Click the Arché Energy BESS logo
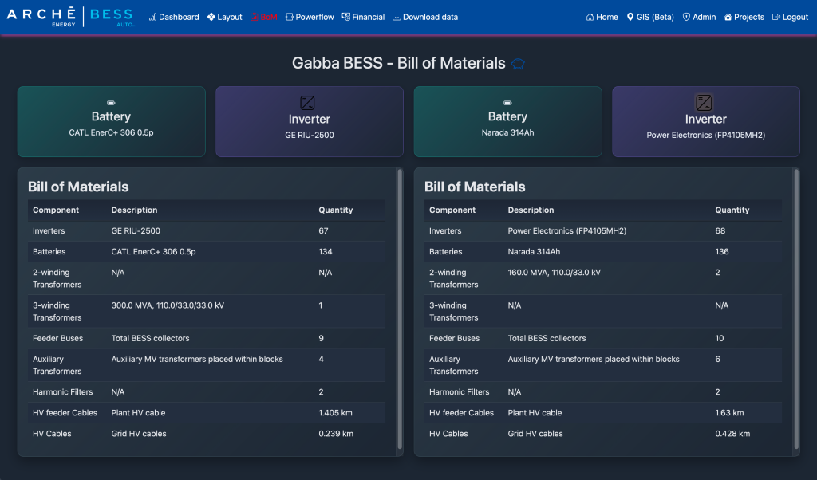Image resolution: width=817 pixels, height=480 pixels. tap(71, 17)
